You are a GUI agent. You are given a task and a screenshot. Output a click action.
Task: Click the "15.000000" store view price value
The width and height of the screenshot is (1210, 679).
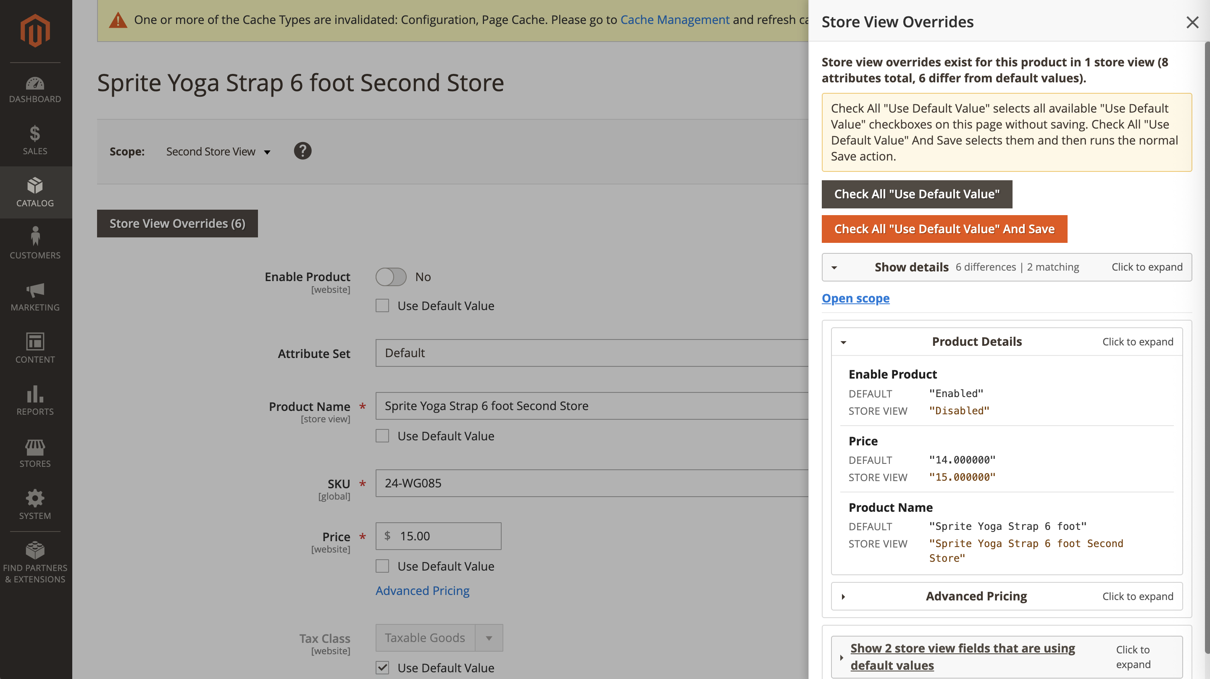962,477
